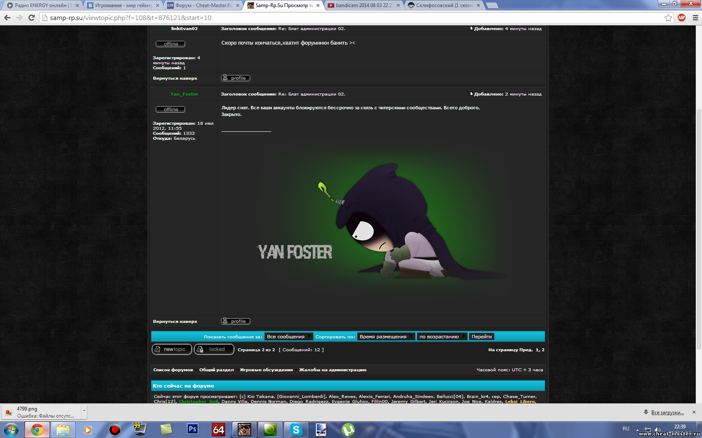Open the Chrome menu hamburger icon

click(x=695, y=18)
